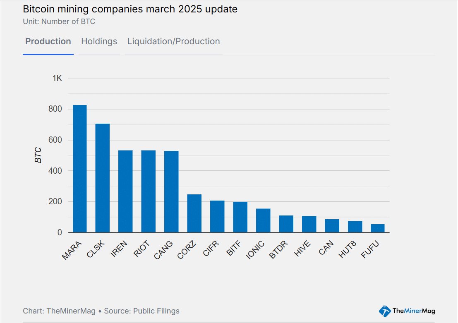
Task: Click the BITF bar
Action: click(x=240, y=217)
